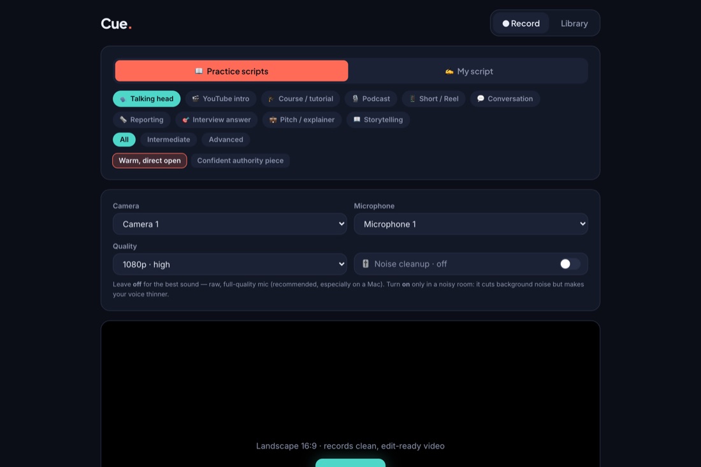The width and height of the screenshot is (701, 467).
Task: Click the graduation cap icon on Course / tutorial
Action: click(271, 99)
